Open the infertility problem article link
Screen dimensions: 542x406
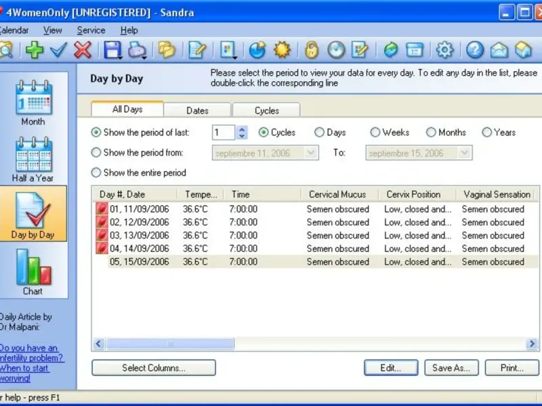[x=31, y=363]
